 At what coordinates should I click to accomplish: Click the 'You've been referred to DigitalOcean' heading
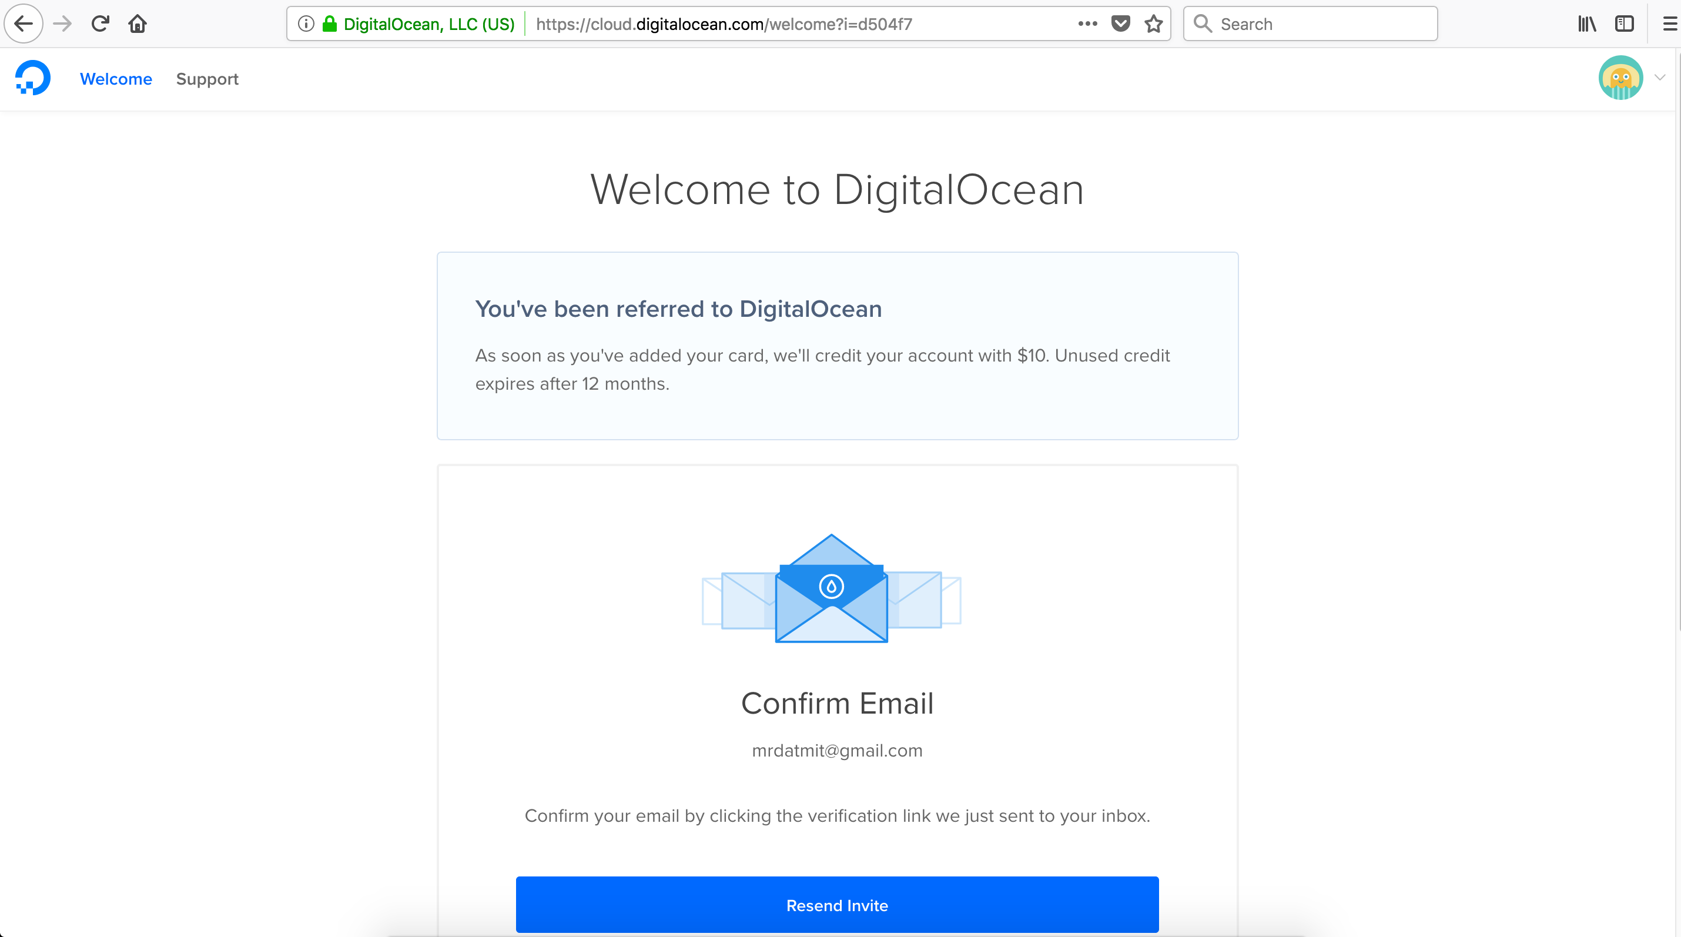point(678,309)
